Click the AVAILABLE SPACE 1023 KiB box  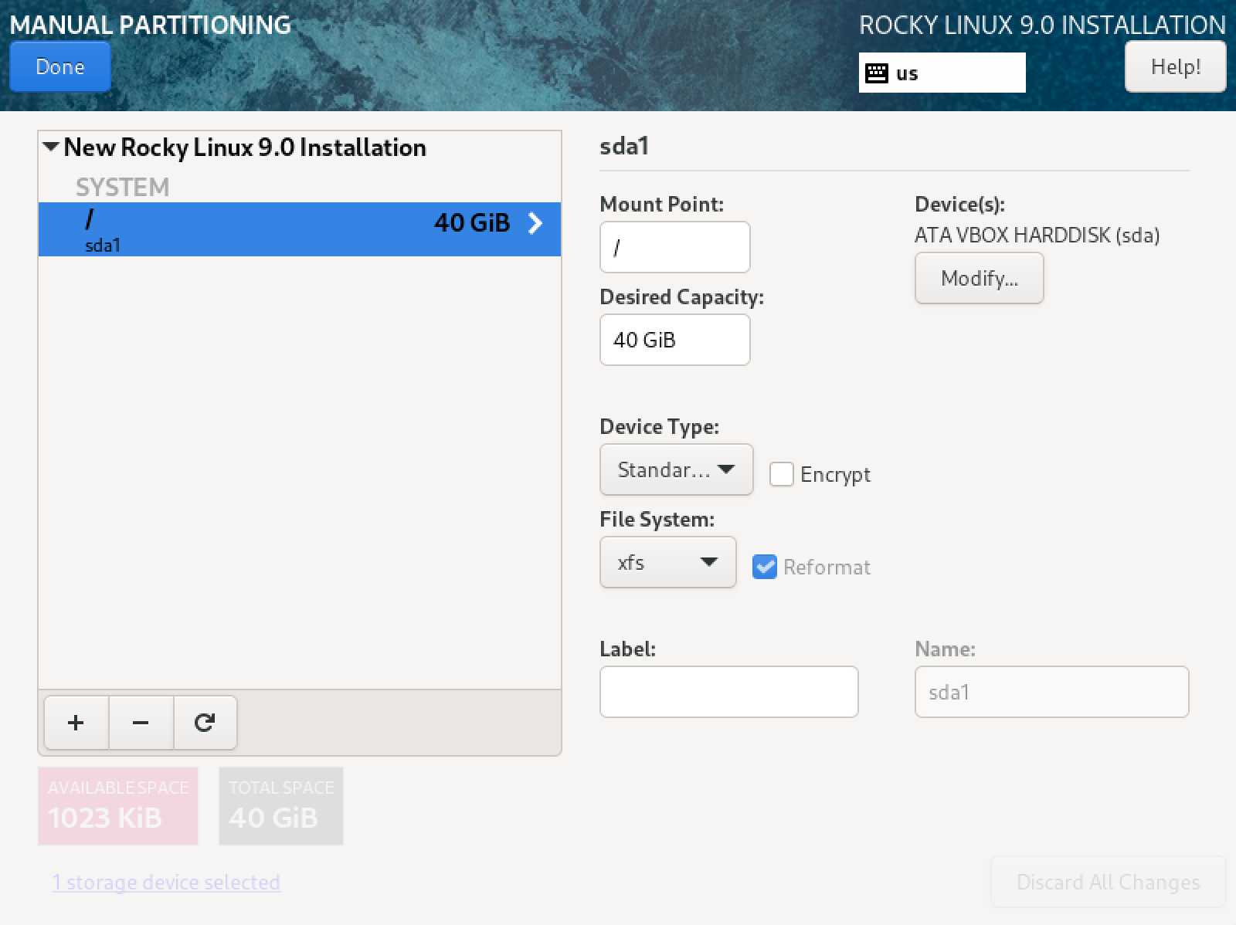point(118,805)
